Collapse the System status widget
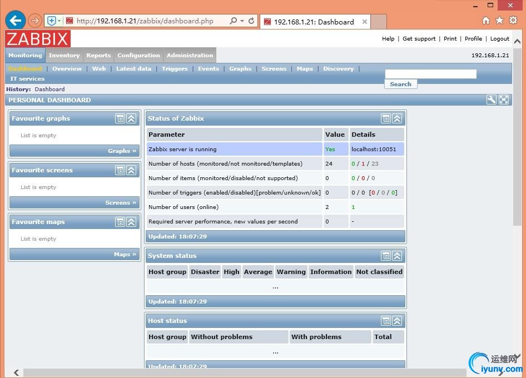The width and height of the screenshot is (526, 378). (397, 256)
